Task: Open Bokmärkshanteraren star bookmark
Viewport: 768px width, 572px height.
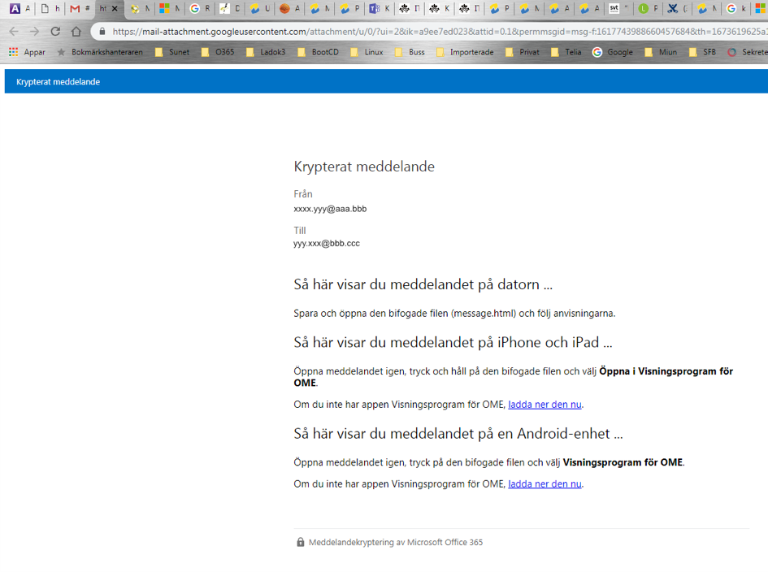Action: pos(100,52)
